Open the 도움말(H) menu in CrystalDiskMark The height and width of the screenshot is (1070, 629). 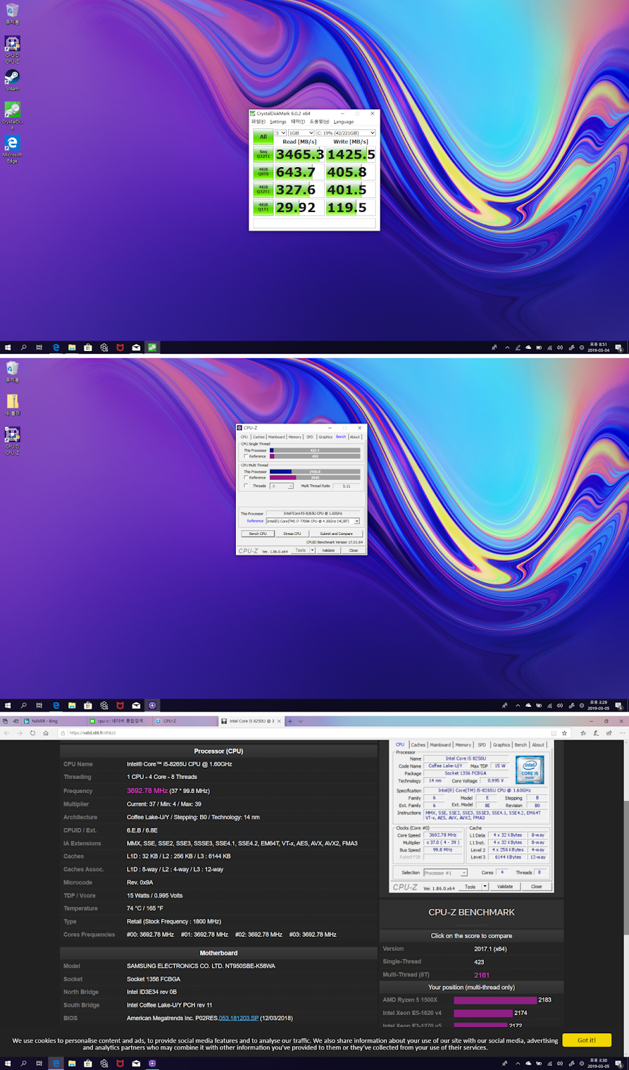pos(320,122)
